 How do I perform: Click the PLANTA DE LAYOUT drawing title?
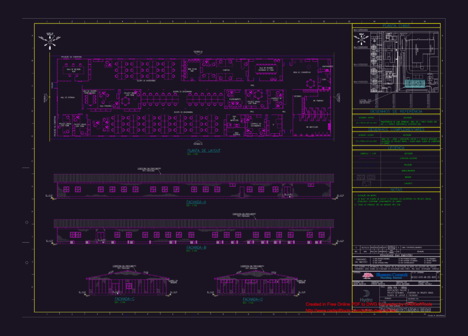pos(203,151)
